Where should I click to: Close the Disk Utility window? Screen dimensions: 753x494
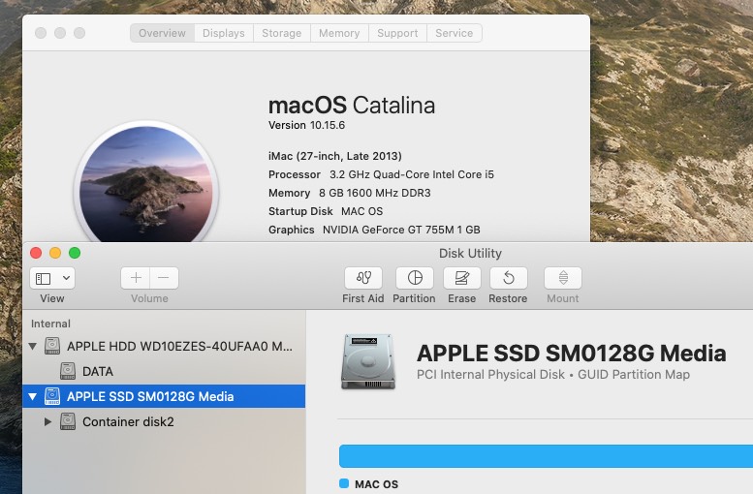(x=36, y=253)
